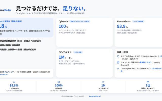Open the orcarouter.ai link in the footer
Image resolution: width=162 pixels, height=101 pixels.
[x=95, y=96]
